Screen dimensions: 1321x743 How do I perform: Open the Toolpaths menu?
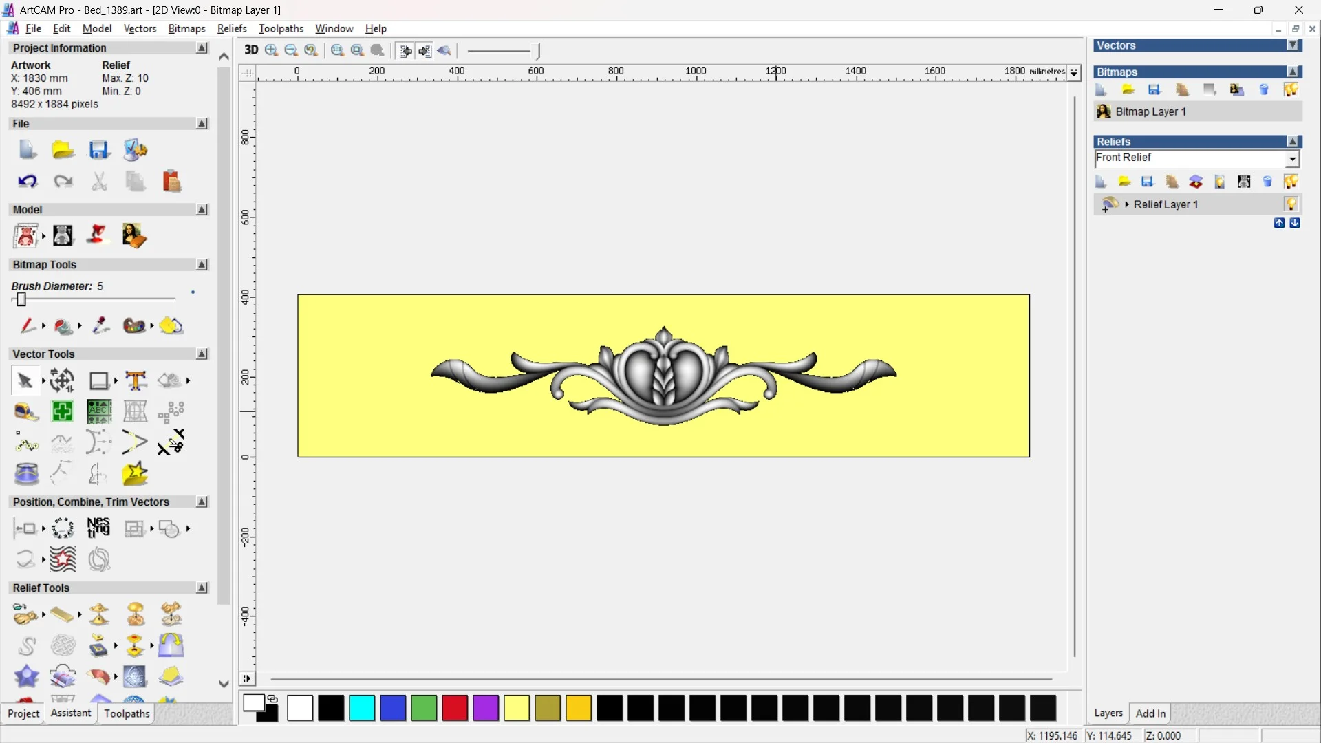(x=281, y=28)
